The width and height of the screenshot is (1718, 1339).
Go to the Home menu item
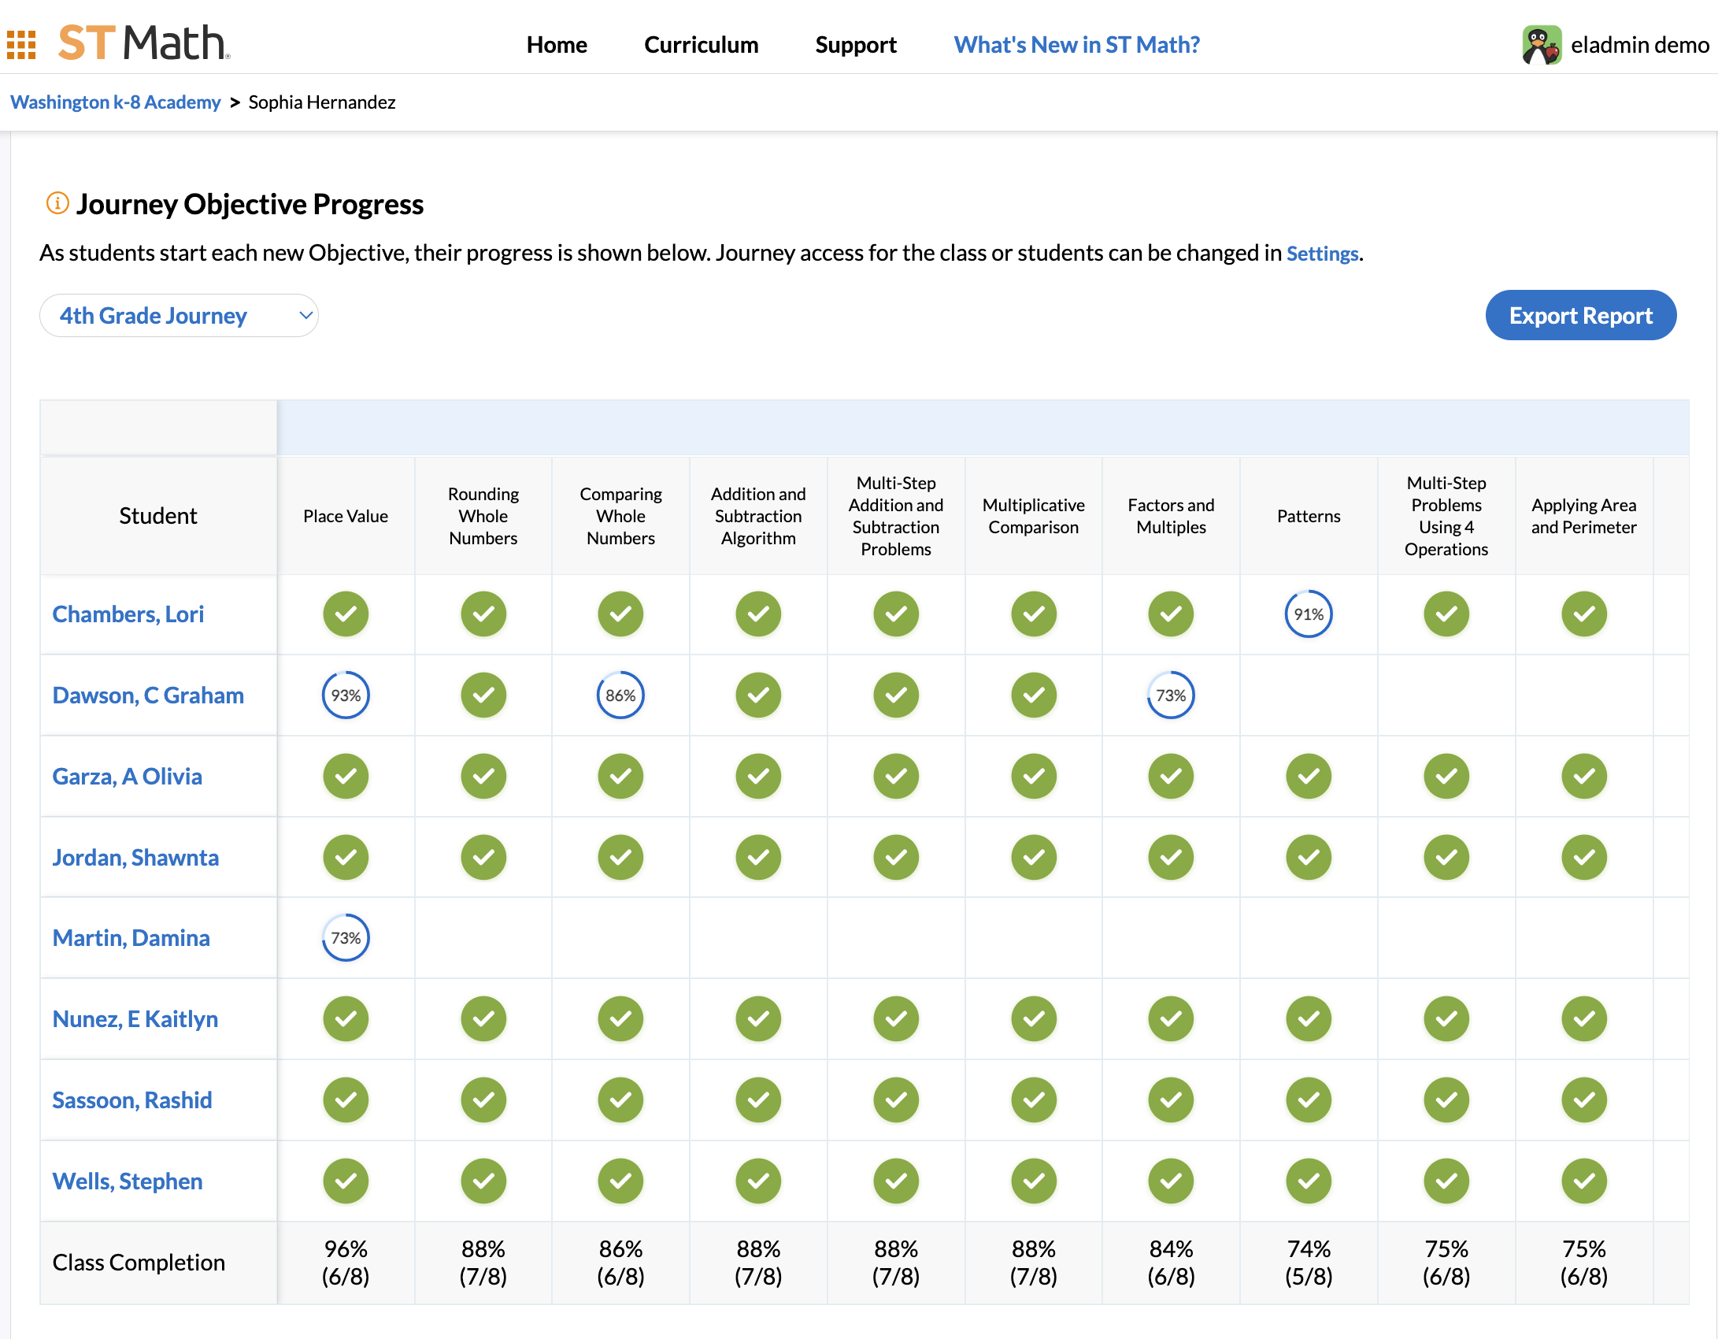point(557,45)
